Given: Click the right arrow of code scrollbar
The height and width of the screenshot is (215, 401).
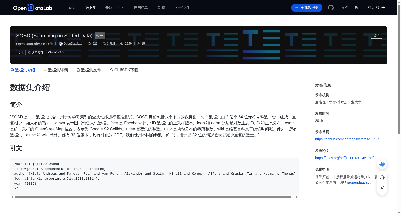Looking at the screenshot, I should point(297,197).
